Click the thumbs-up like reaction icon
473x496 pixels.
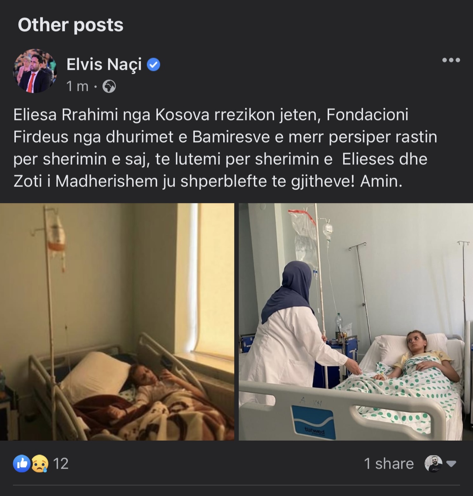click(x=22, y=463)
